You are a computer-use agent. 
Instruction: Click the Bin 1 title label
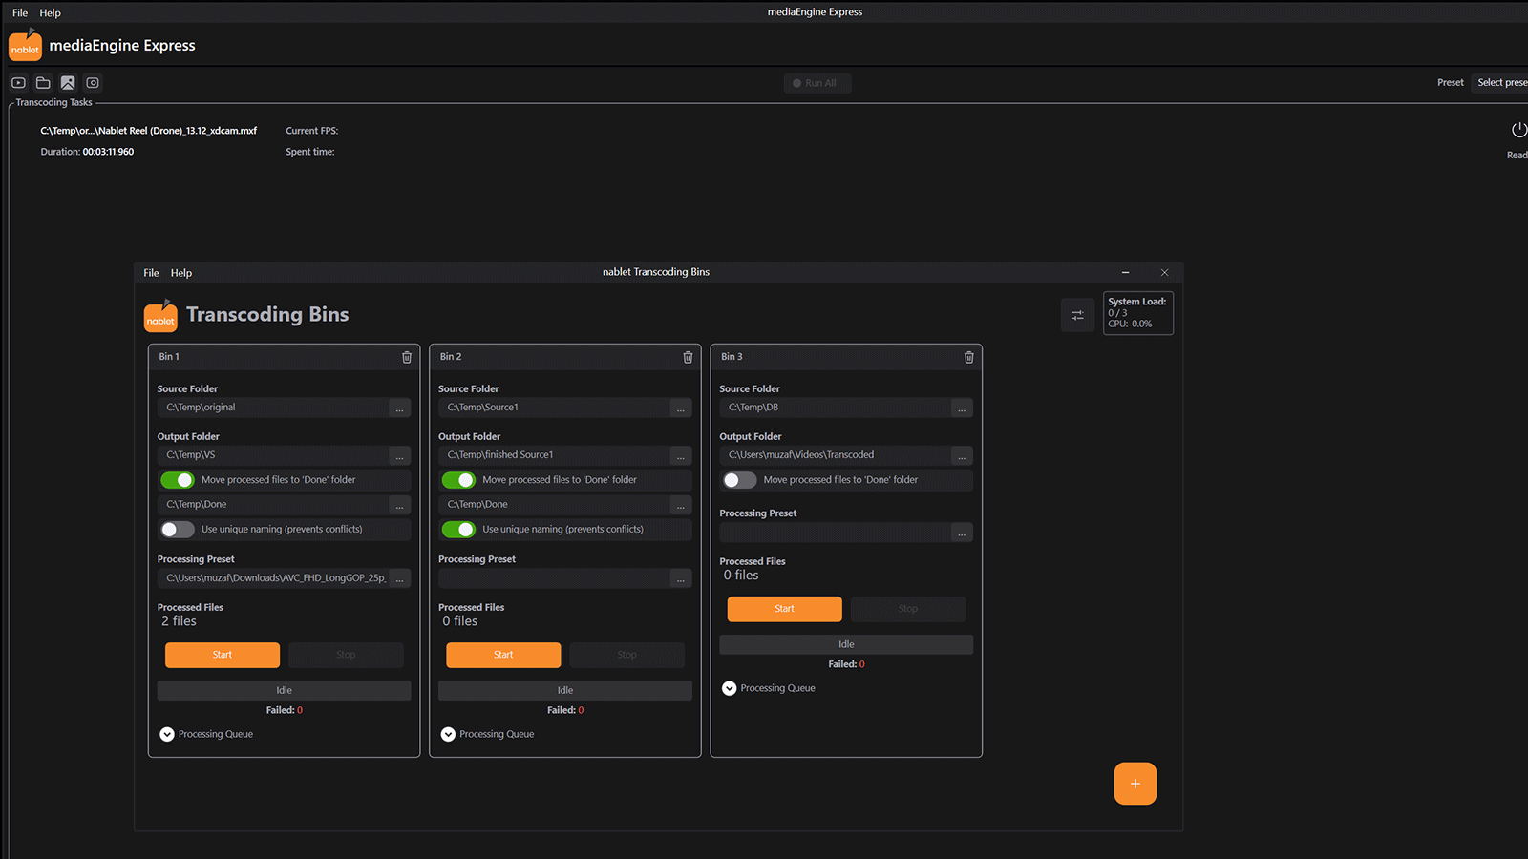[x=169, y=357]
